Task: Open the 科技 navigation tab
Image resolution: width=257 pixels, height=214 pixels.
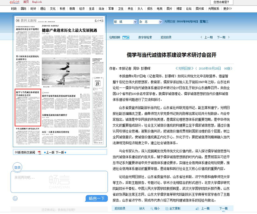Action: point(62,9)
